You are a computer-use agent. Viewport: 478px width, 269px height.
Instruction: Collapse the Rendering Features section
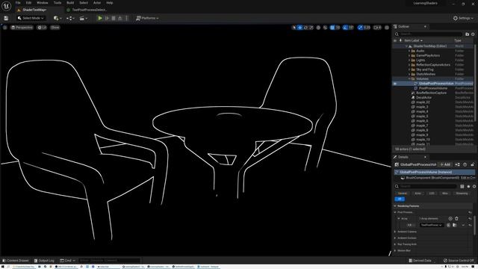pyautogui.click(x=395, y=206)
